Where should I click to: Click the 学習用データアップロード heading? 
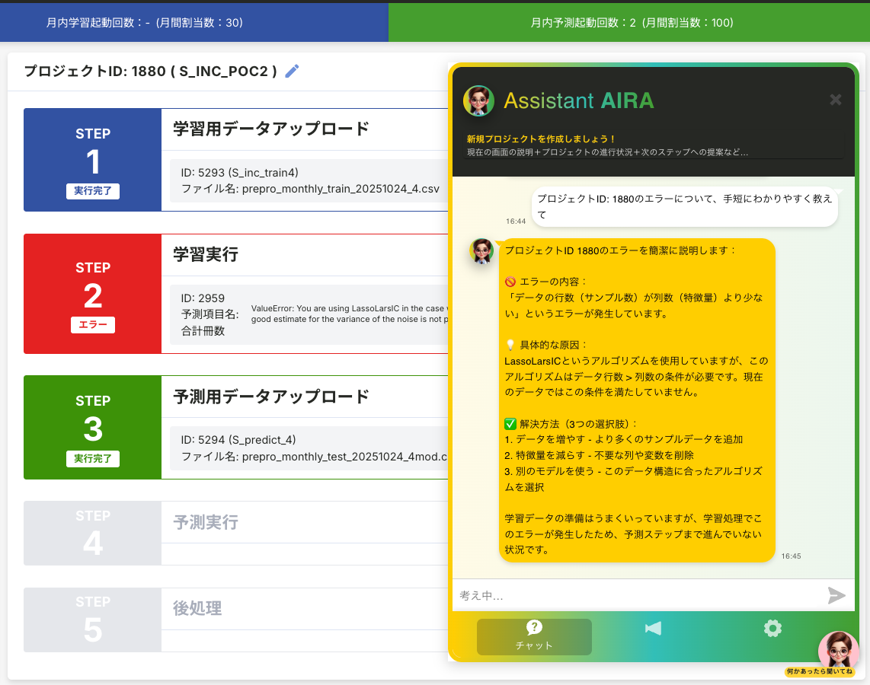(270, 129)
